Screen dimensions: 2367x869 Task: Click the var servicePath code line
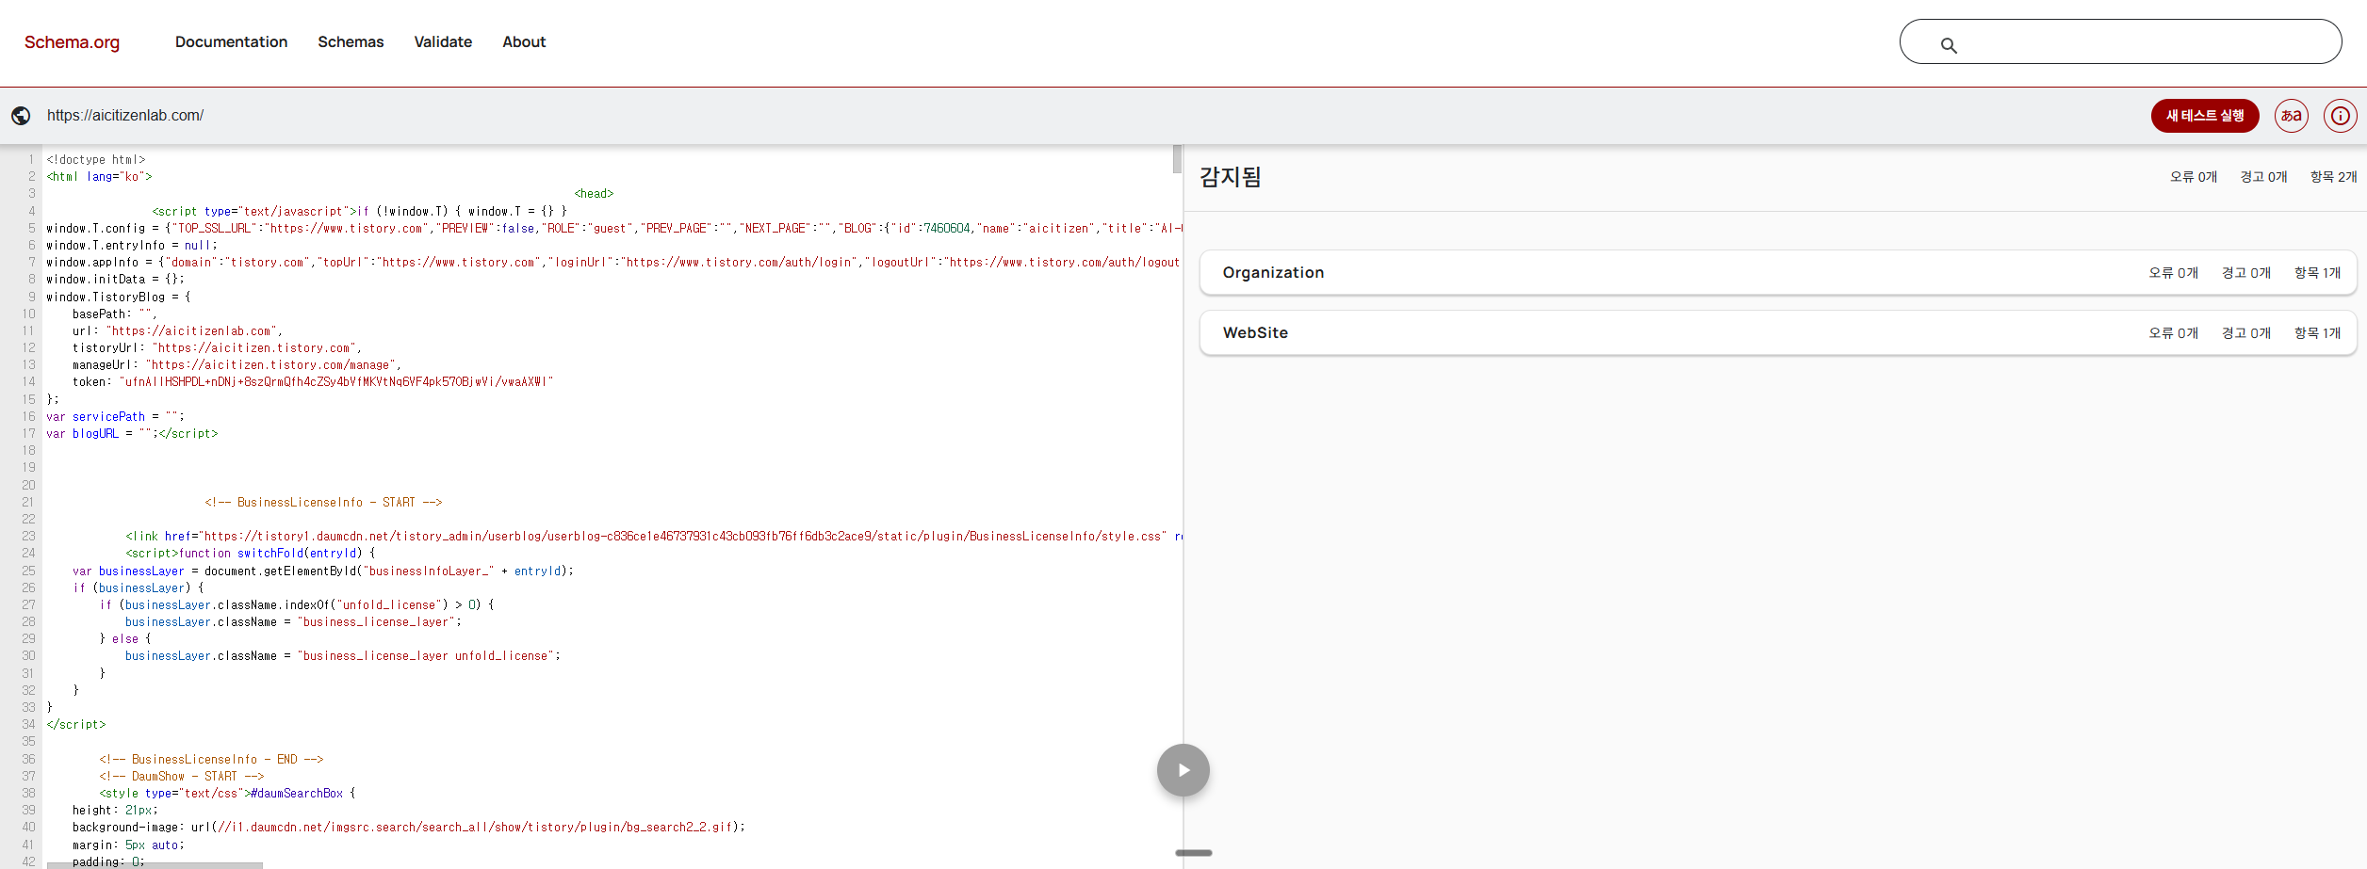point(116,417)
